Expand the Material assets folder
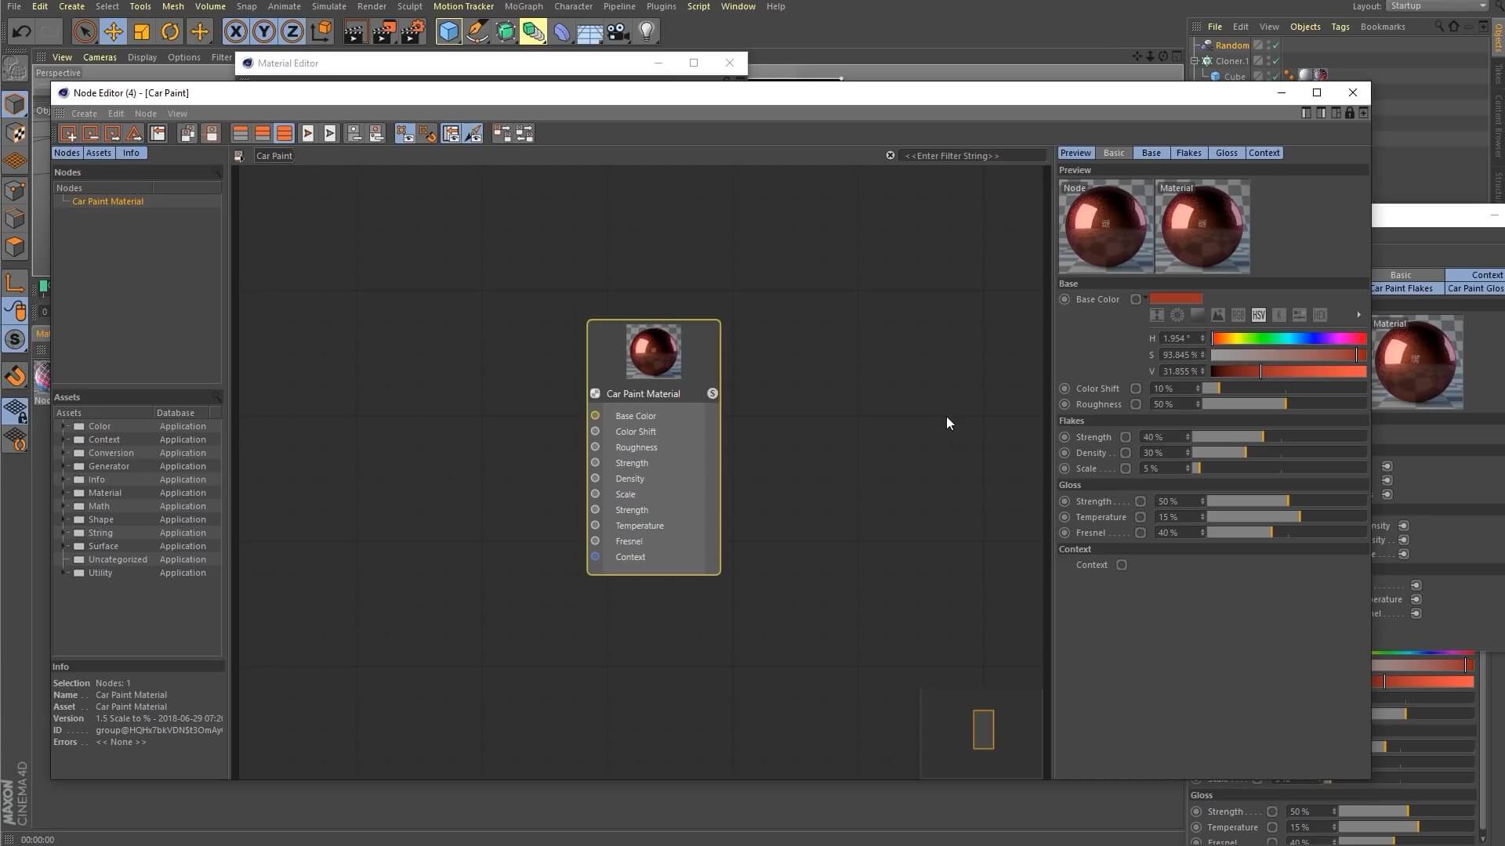The width and height of the screenshot is (1505, 846). coord(64,493)
